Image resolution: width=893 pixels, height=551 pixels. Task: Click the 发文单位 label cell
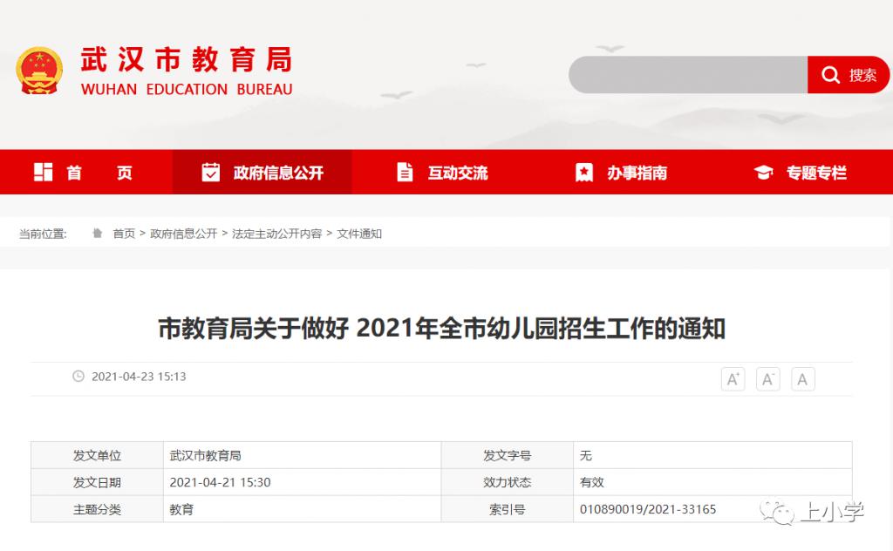[x=98, y=455]
